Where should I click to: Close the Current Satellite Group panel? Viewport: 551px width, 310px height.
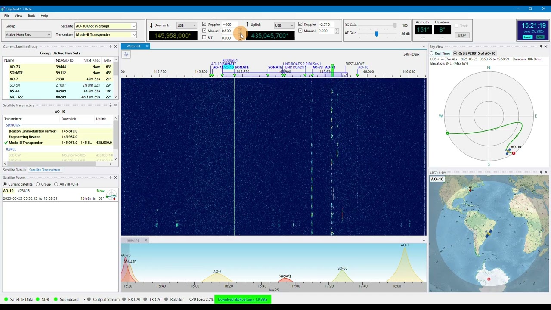click(115, 46)
